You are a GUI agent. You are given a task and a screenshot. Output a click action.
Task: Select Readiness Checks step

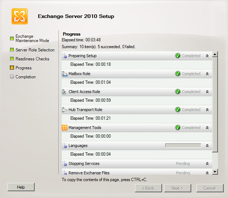(x=32, y=59)
